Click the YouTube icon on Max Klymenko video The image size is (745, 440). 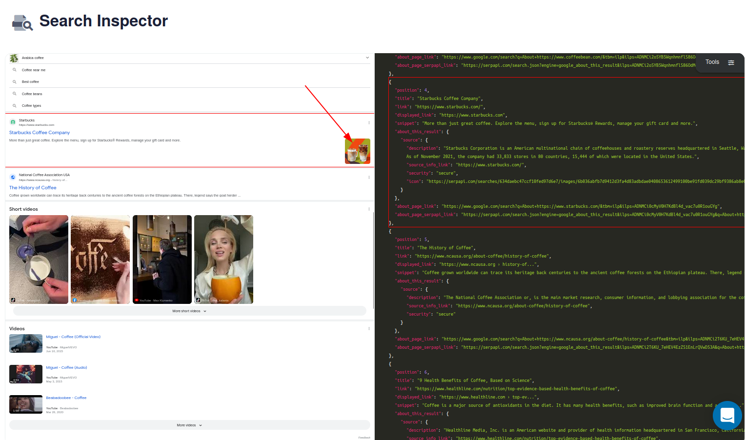pos(137,300)
